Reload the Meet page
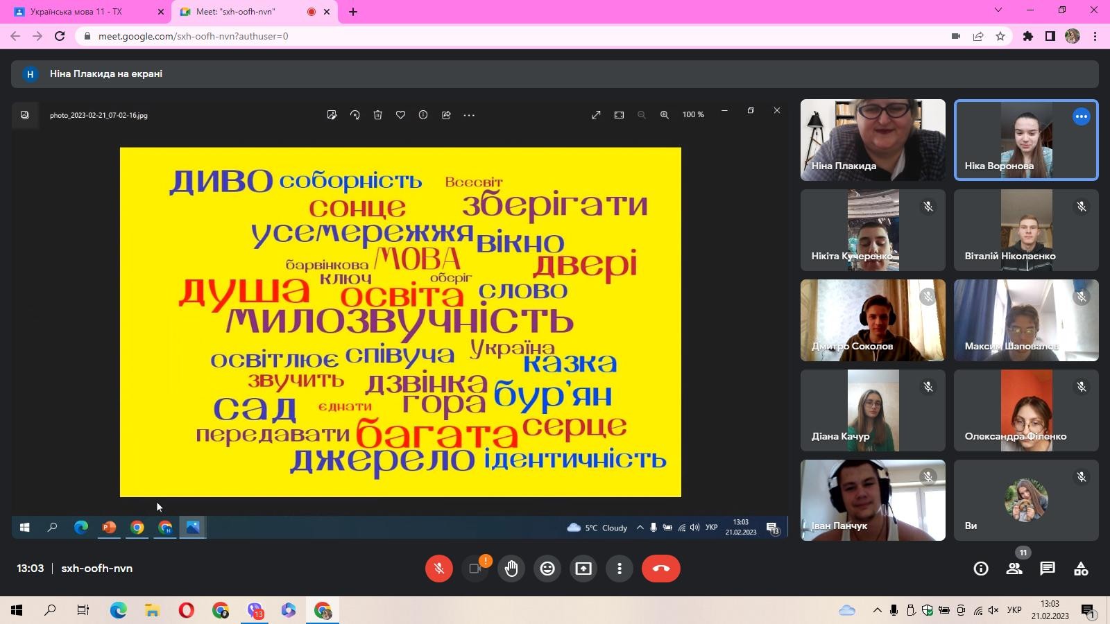The height and width of the screenshot is (624, 1110). point(60,36)
